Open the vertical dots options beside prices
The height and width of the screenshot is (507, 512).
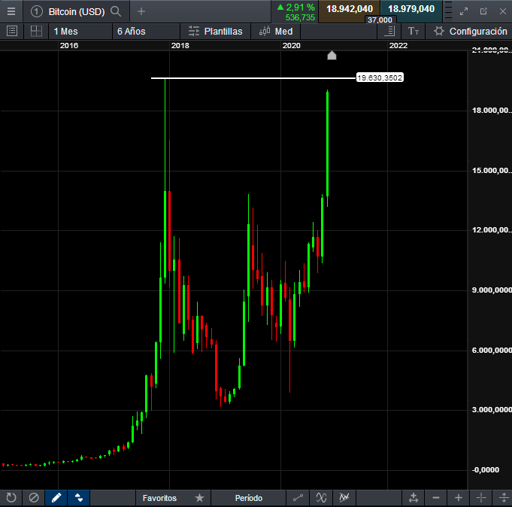pyautogui.click(x=448, y=11)
